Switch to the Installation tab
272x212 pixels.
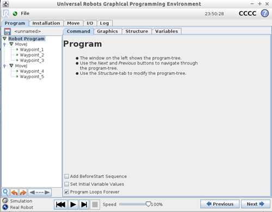pos(46,23)
